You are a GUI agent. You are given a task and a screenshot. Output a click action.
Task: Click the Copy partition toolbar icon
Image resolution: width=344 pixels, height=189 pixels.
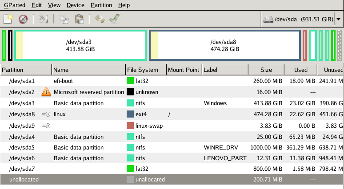[x=64, y=19]
